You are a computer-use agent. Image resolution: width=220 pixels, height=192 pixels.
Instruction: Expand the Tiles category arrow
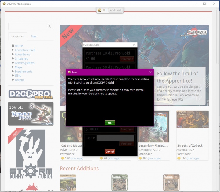(x=13, y=75)
